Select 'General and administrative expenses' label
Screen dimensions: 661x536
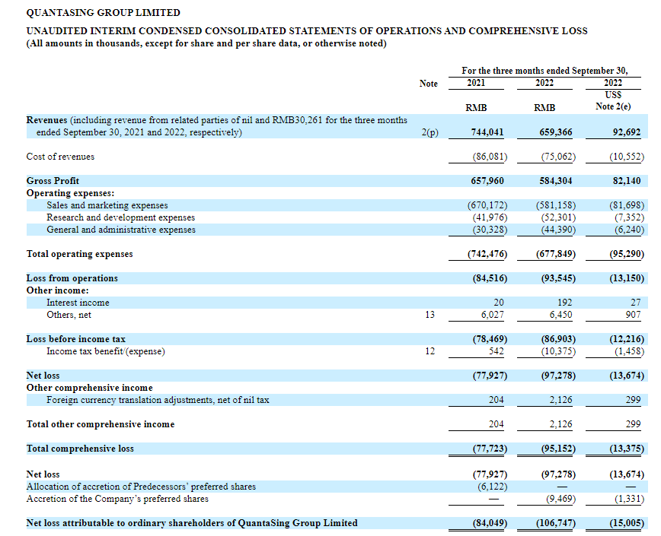(121, 230)
